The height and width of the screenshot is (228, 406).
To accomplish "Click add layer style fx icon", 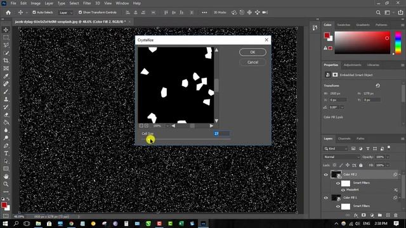I will [x=356, y=215].
